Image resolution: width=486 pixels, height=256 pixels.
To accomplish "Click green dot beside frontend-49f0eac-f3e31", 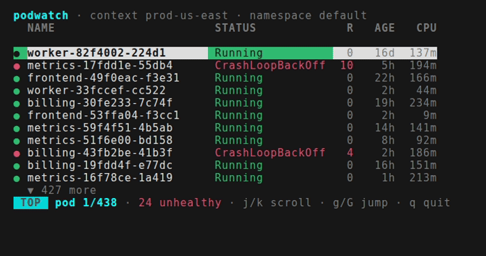I will click(17, 79).
